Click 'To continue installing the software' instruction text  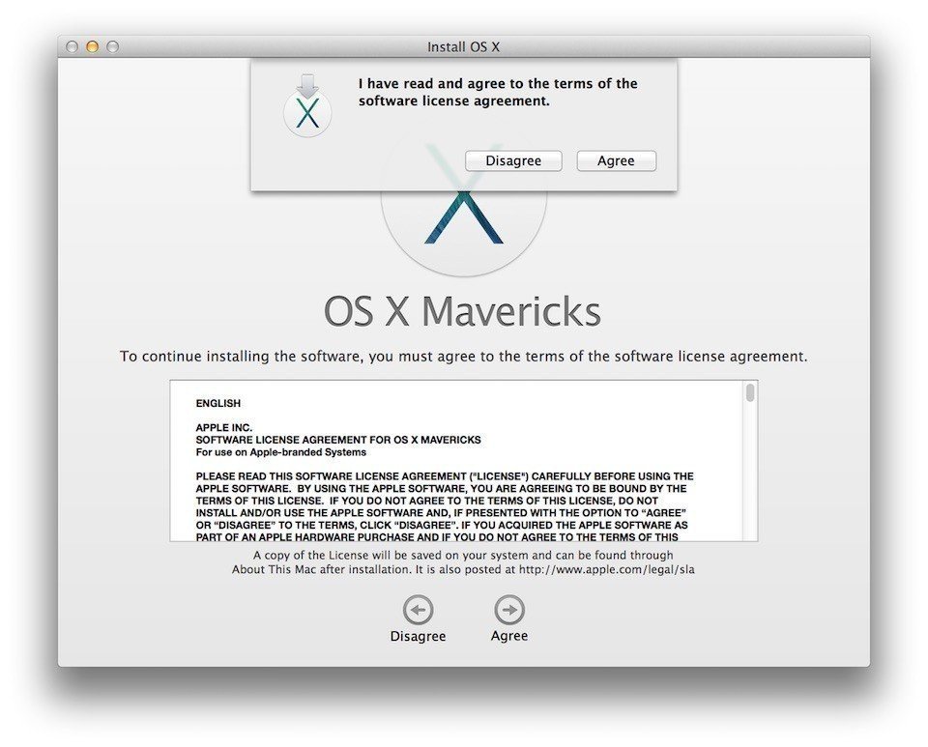click(463, 357)
